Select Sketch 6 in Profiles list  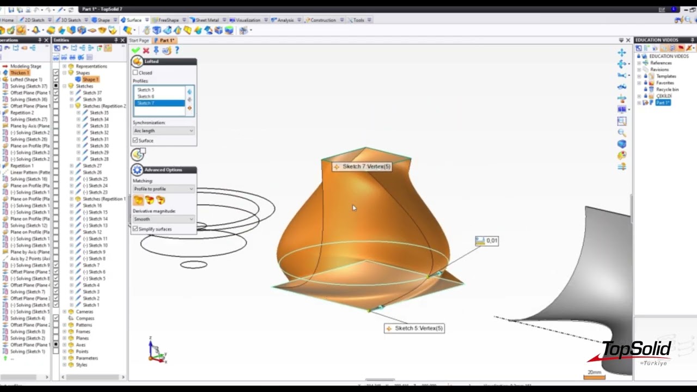point(160,96)
